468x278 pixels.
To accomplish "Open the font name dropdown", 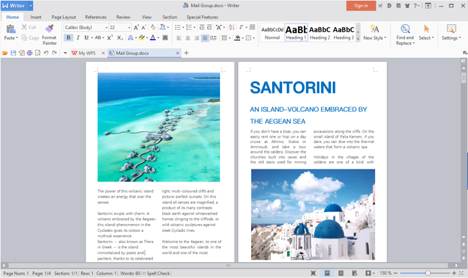I will [106, 28].
